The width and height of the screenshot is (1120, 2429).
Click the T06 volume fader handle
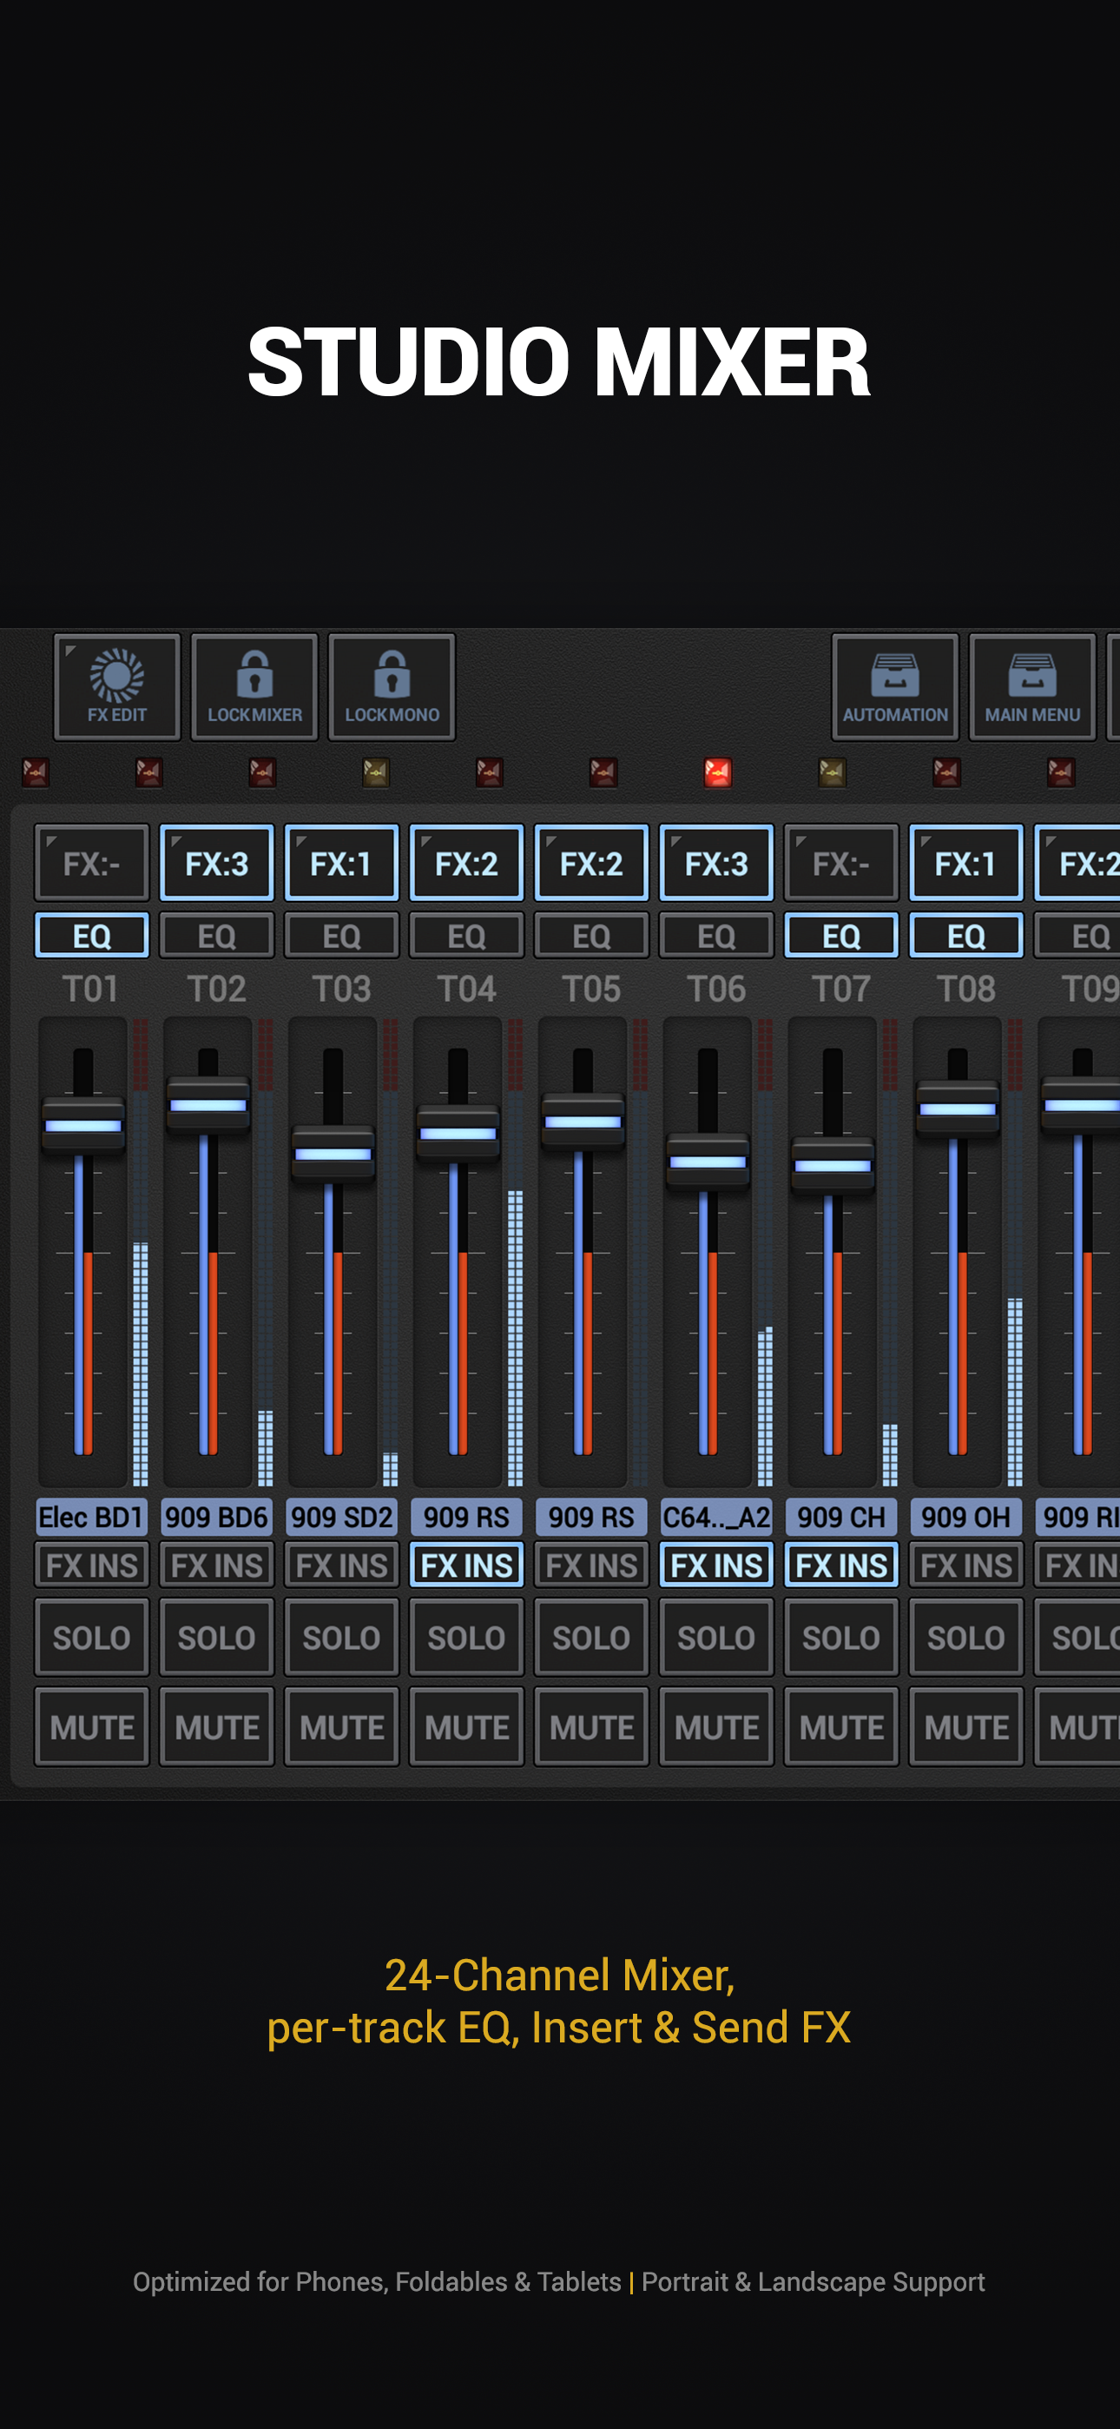(707, 1162)
